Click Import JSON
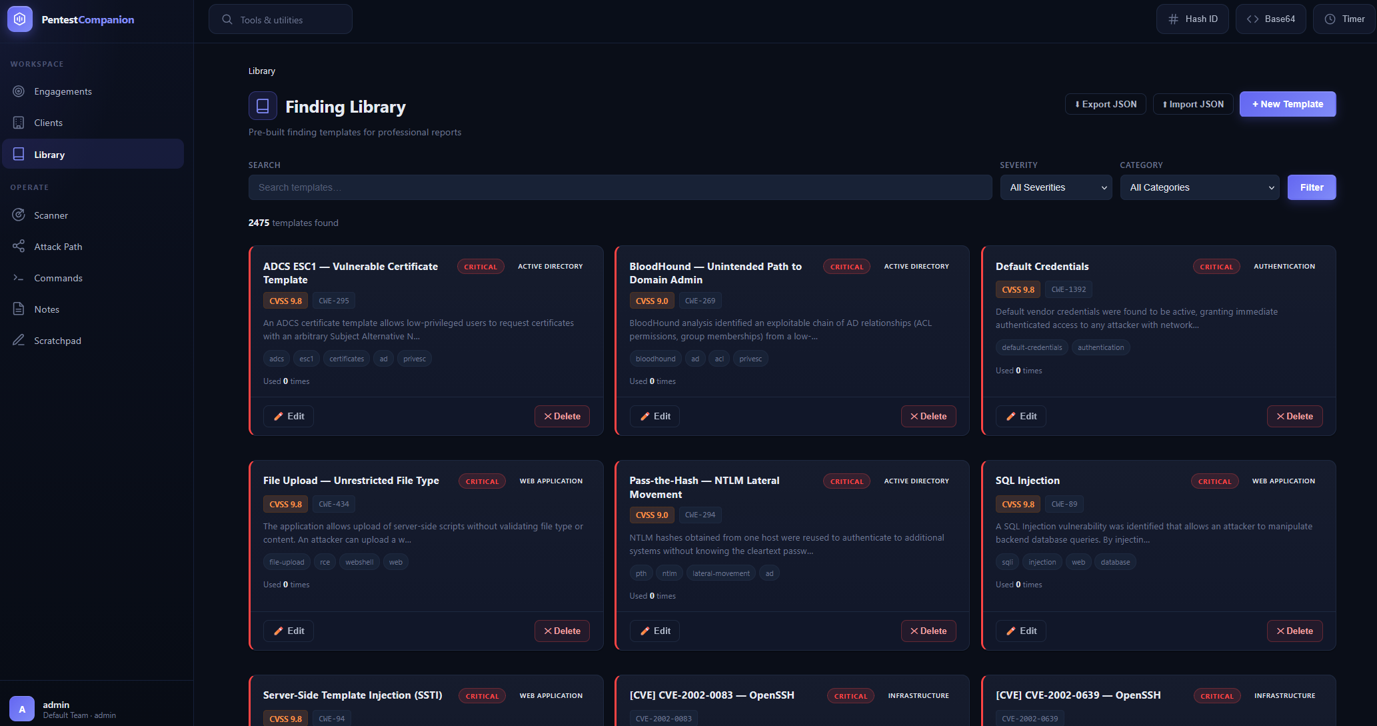Screen dimensions: 1377x726 [1193, 104]
